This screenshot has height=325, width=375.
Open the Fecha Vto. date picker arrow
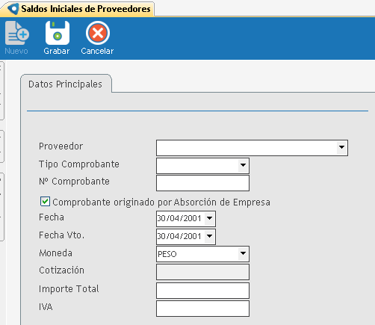[x=210, y=236]
